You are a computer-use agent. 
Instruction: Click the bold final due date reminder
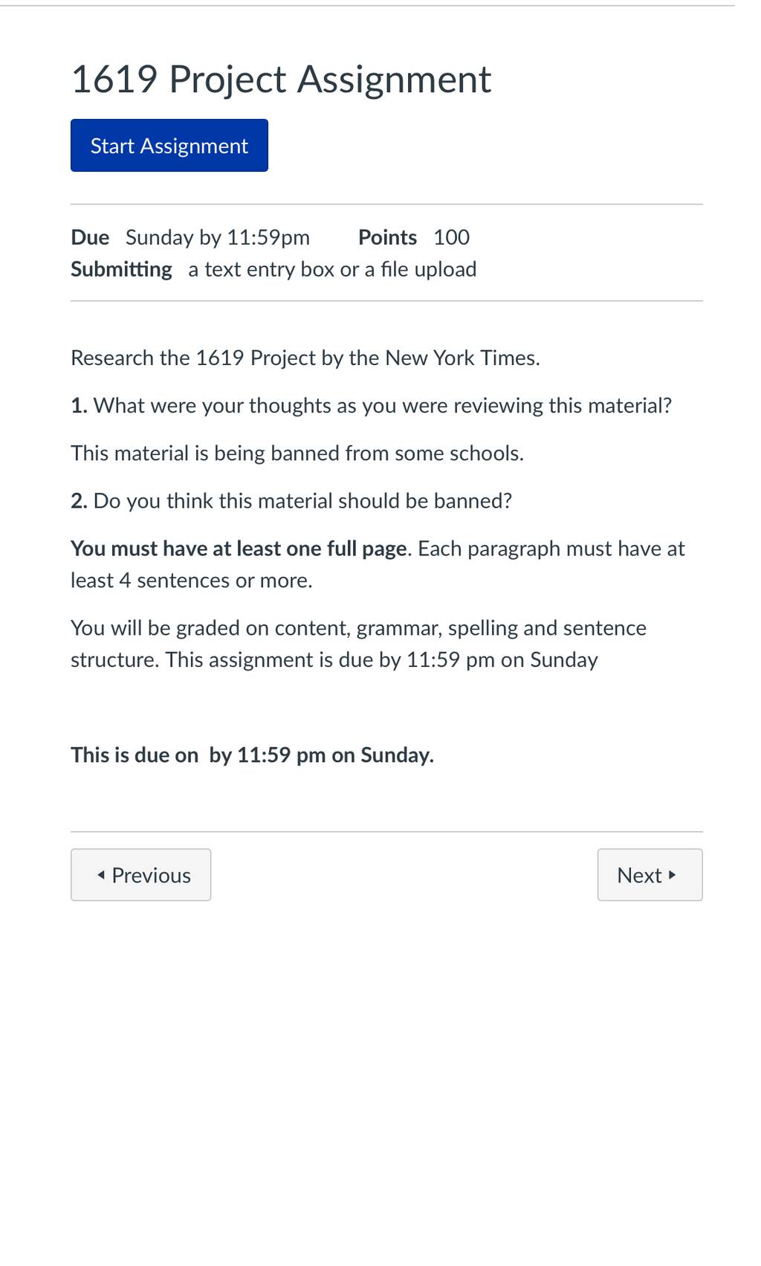click(253, 755)
